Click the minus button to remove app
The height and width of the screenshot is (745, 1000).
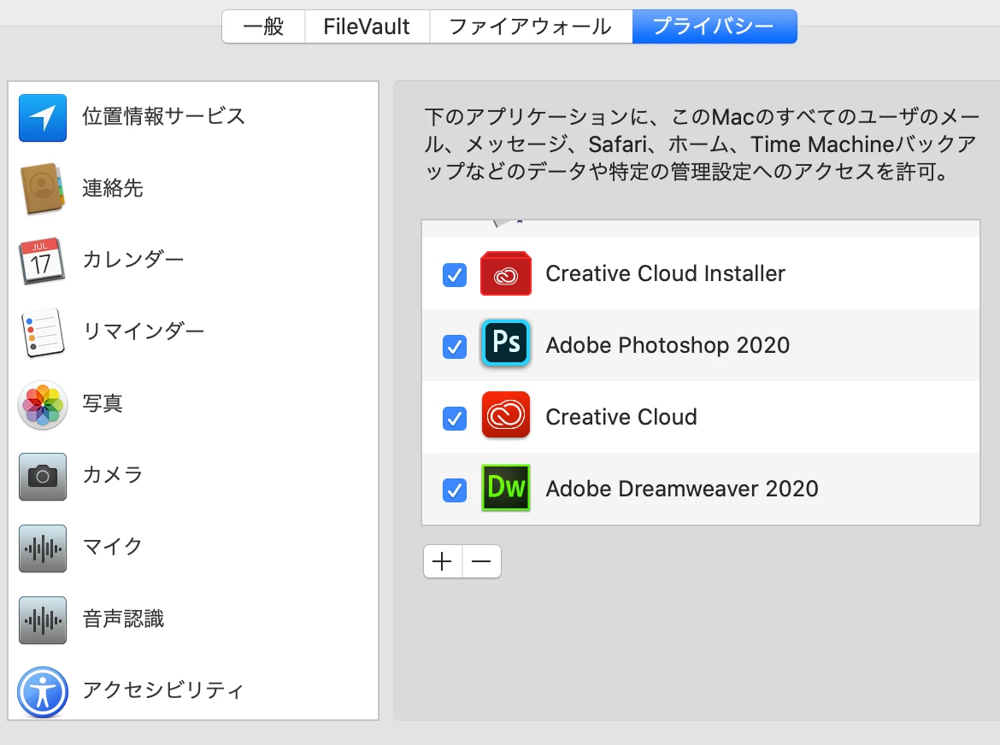tap(481, 561)
